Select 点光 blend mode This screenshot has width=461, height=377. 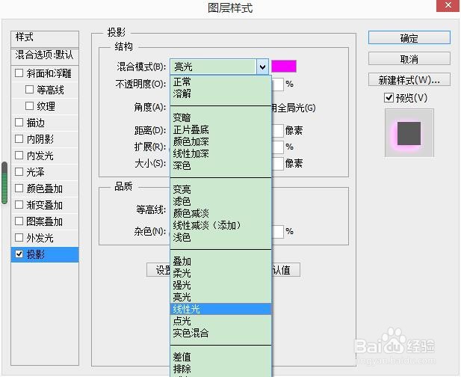pos(220,321)
